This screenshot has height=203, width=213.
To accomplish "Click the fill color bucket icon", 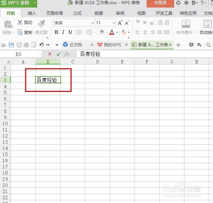I will point(102,32).
